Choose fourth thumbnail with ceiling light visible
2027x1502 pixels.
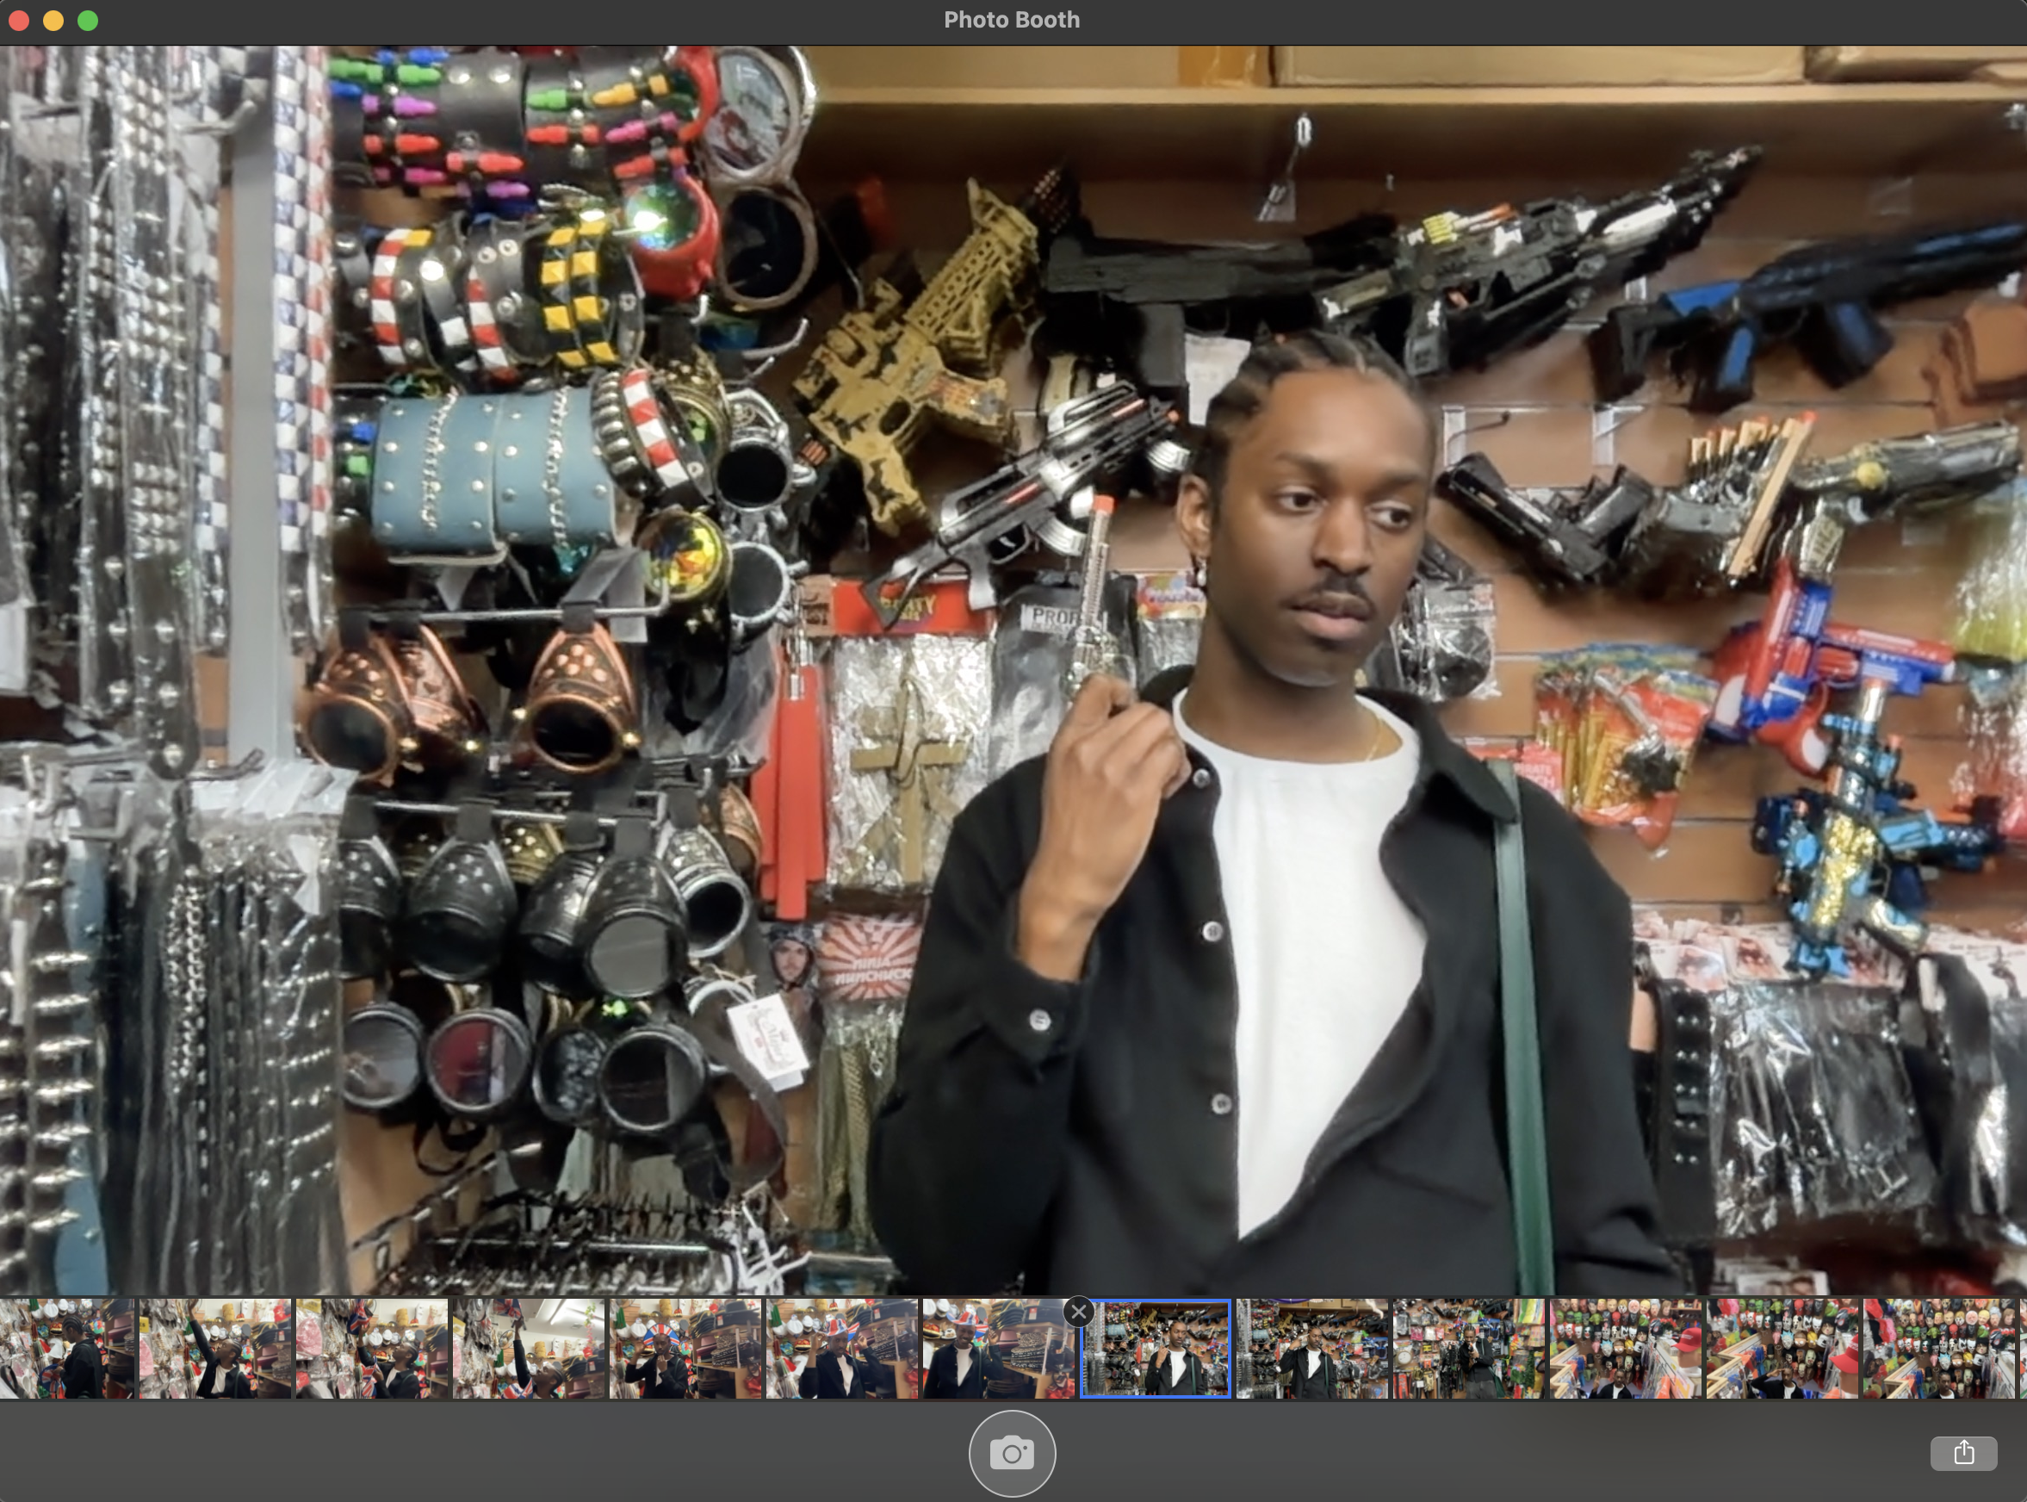pos(528,1349)
